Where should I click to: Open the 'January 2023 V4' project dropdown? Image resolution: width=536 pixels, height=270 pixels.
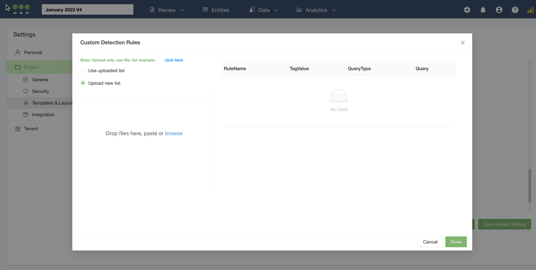(87, 10)
